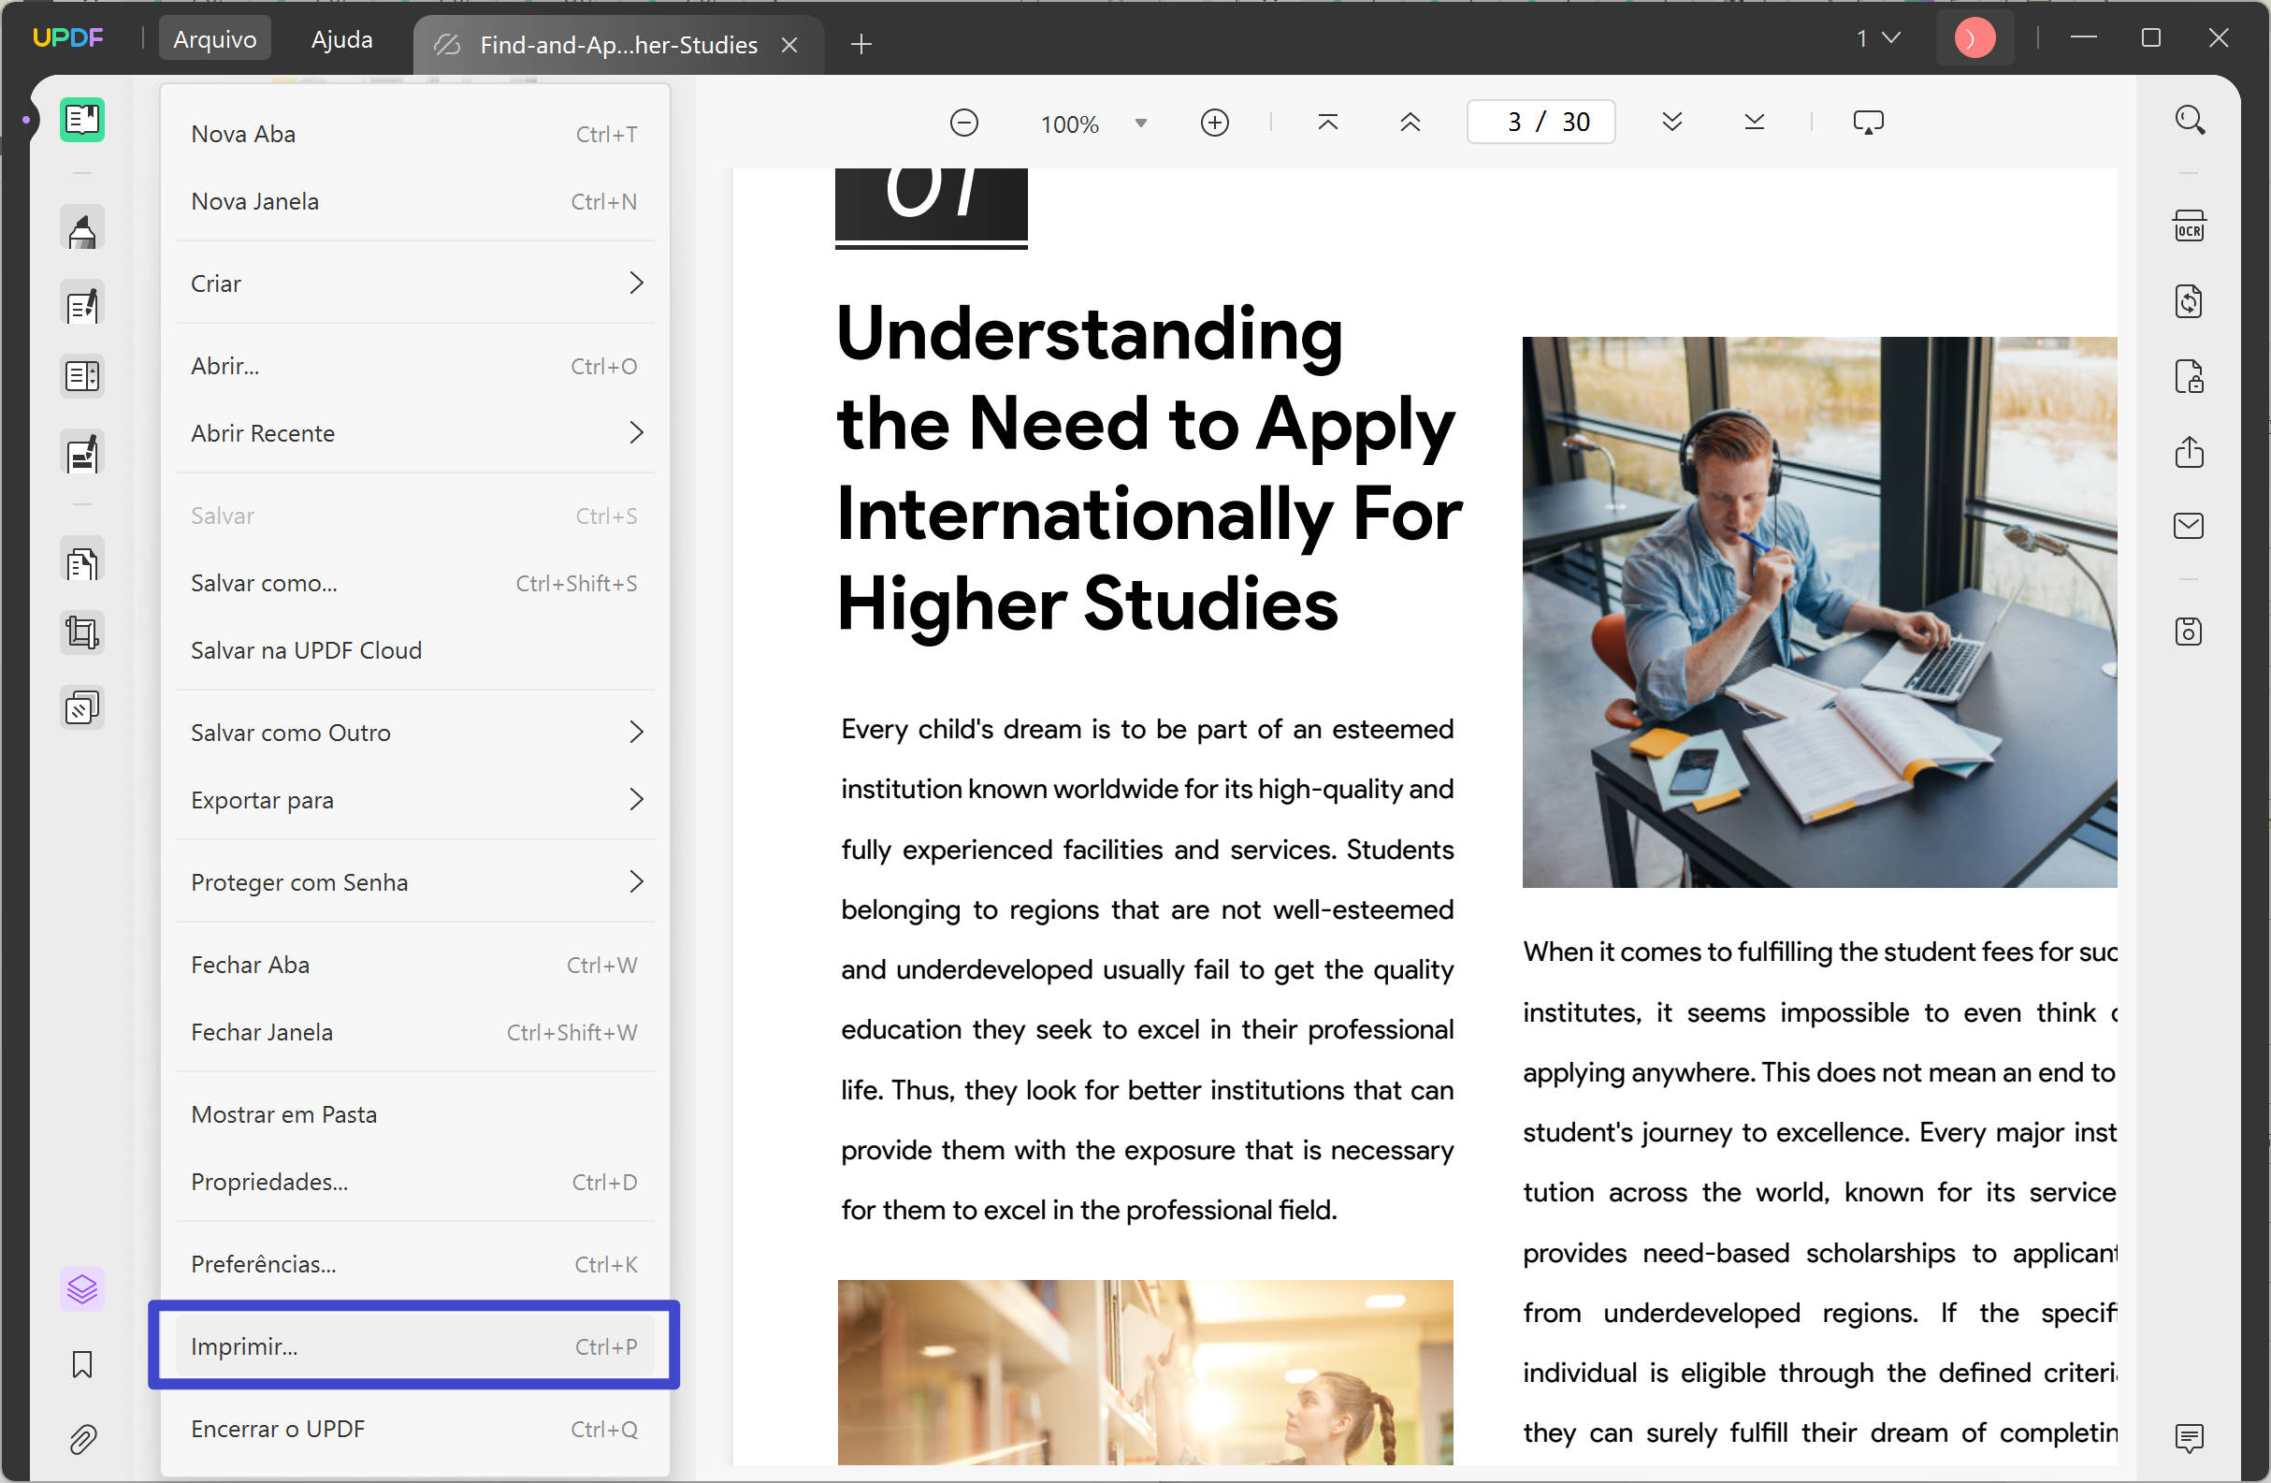Select Mostrar em Pasta
Screen dimensions: 2271x1483
tap(416, 1114)
